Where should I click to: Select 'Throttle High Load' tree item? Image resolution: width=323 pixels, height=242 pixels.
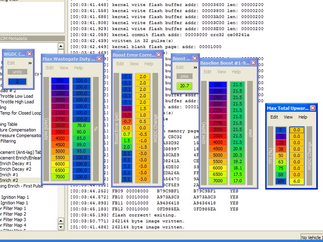click(17, 102)
